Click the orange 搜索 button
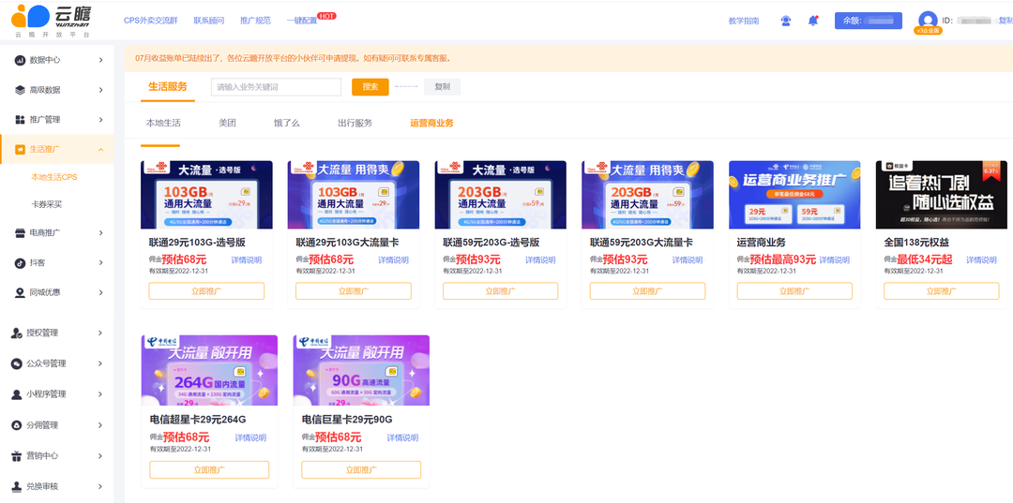The image size is (1013, 503). tap(370, 87)
